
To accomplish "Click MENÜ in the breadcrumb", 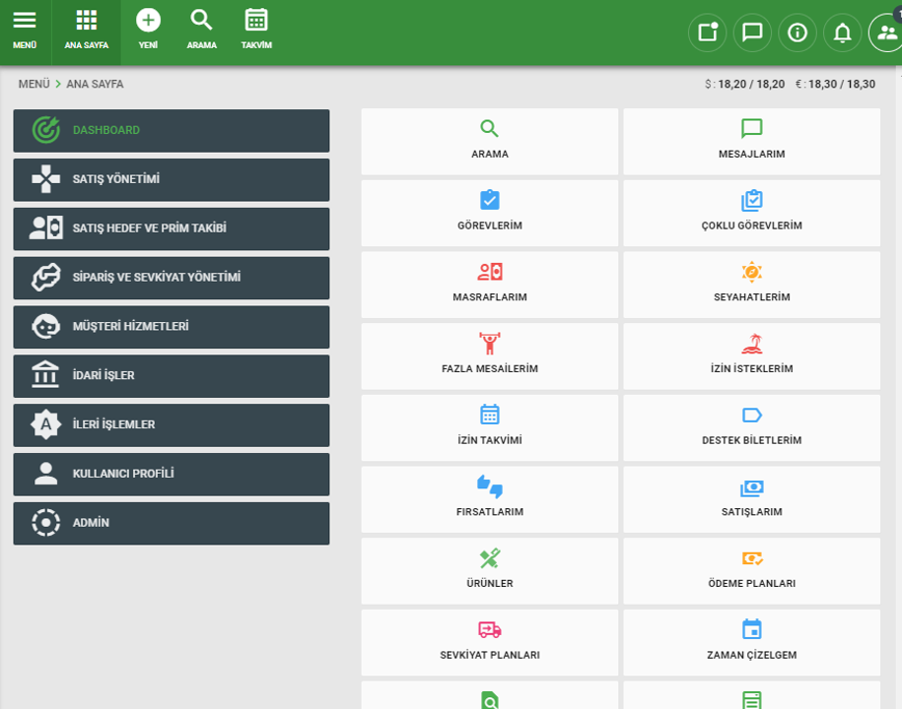I will pos(34,84).
